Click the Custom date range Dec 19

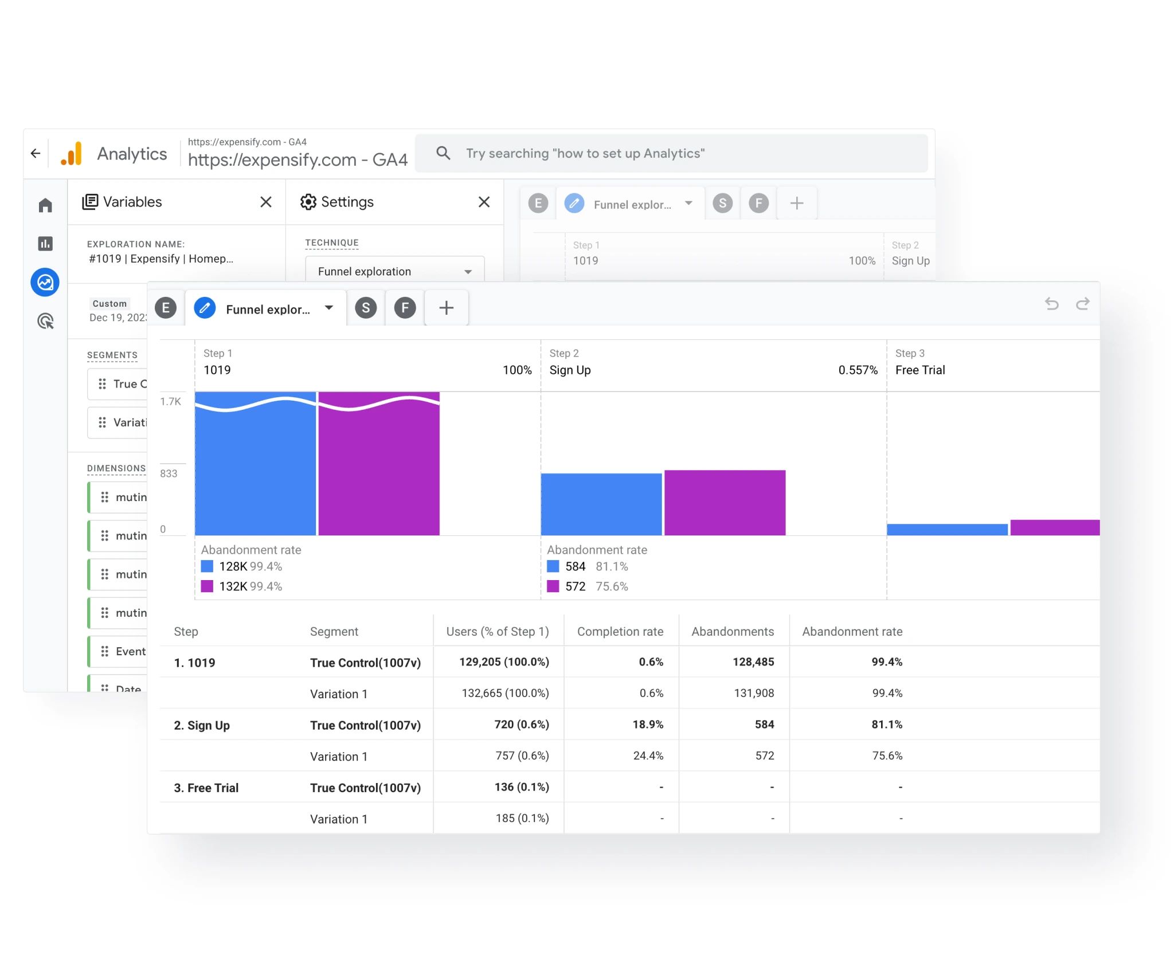118,311
